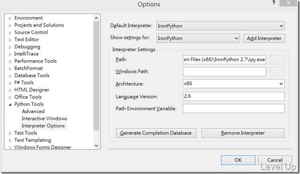Browse for the Windows Path
The image size is (300, 174).
pyautogui.click(x=277, y=72)
